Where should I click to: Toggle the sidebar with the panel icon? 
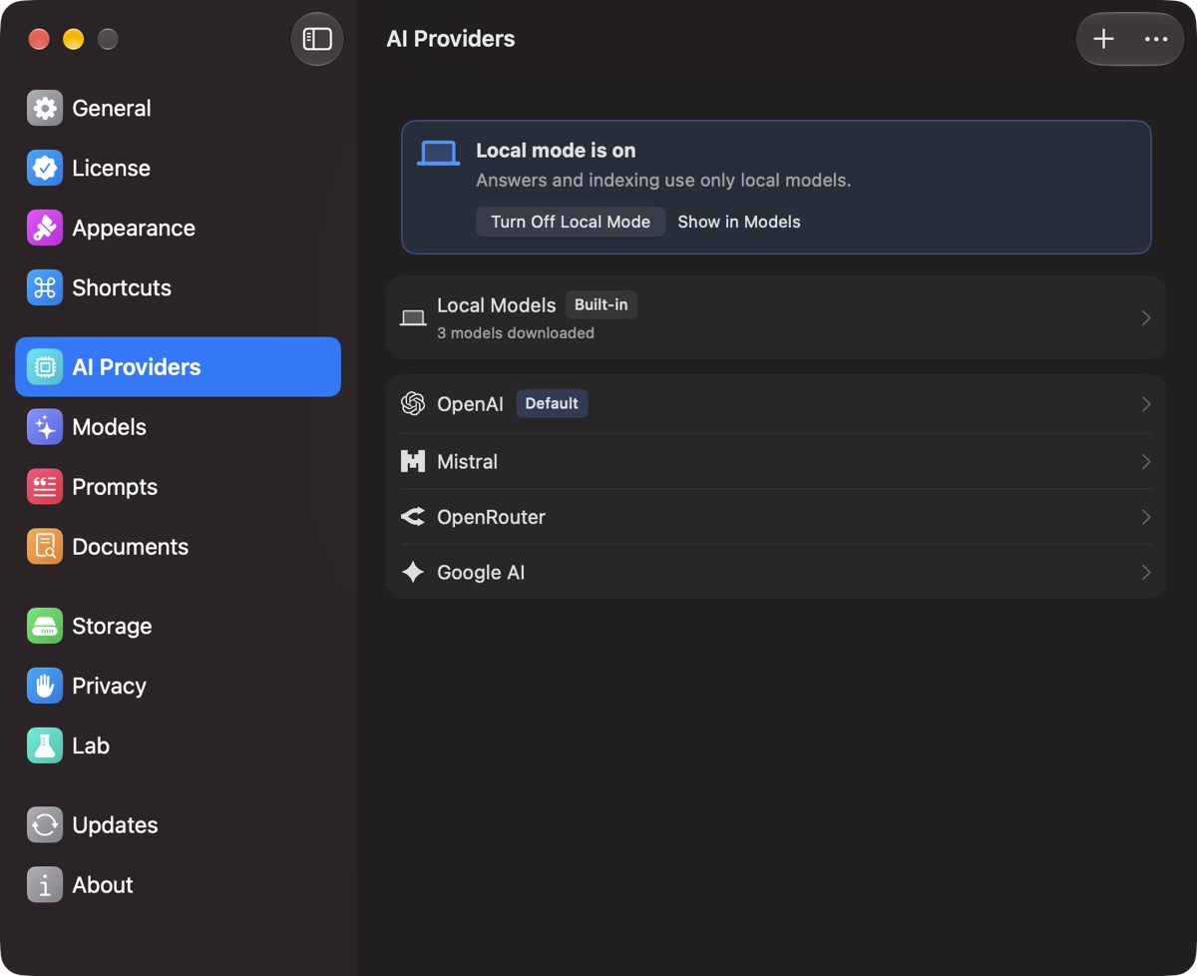point(317,39)
